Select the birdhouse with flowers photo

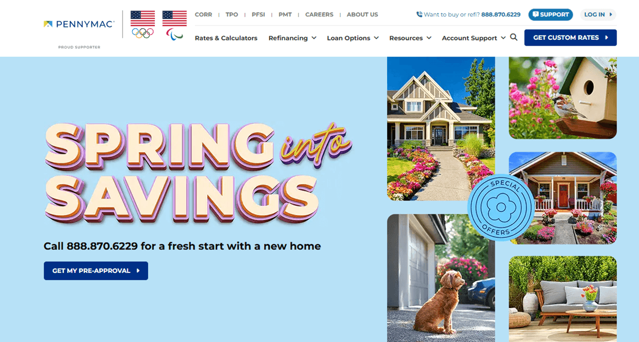[563, 97]
